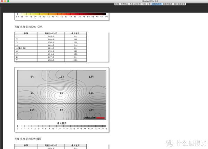Click the 15% label on the contour map
The height and width of the screenshot is (149, 208).
32,110
